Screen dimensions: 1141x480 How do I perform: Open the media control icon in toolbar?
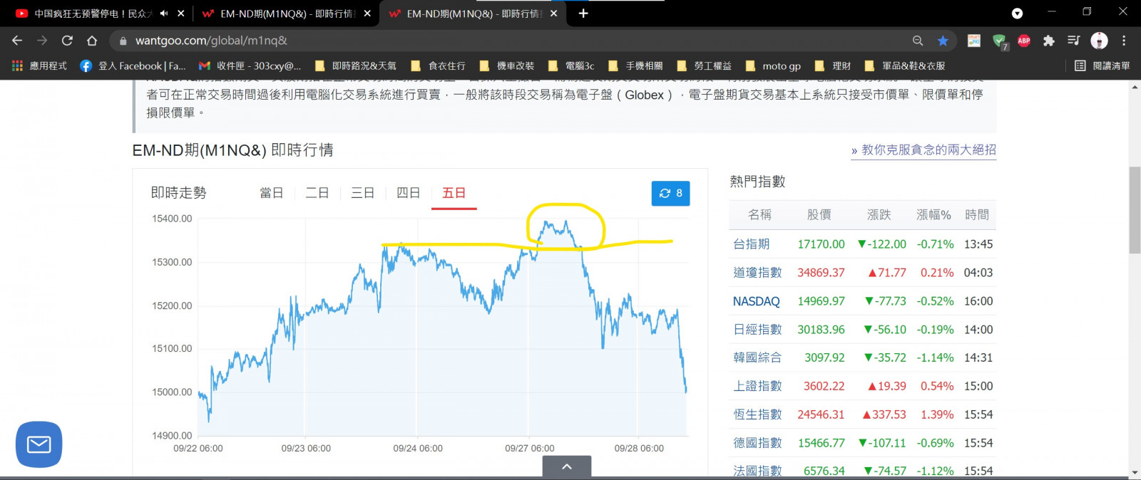click(x=1074, y=41)
